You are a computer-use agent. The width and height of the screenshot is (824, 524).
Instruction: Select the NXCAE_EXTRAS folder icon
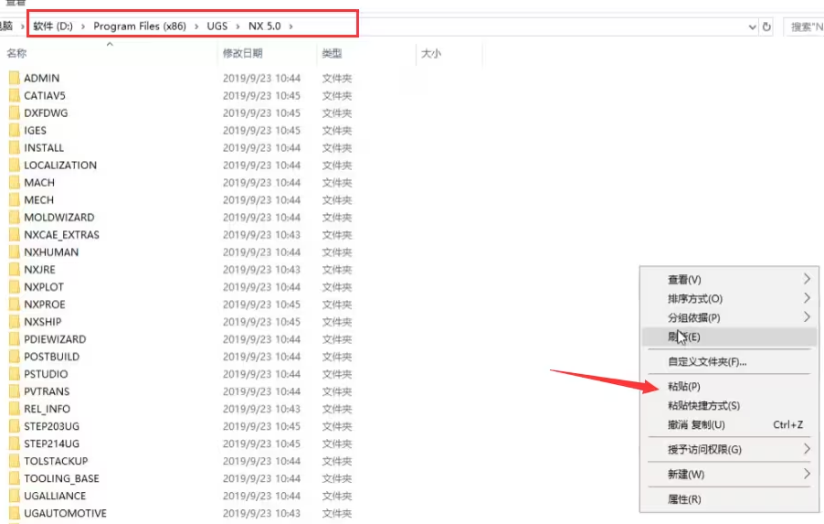tap(15, 235)
